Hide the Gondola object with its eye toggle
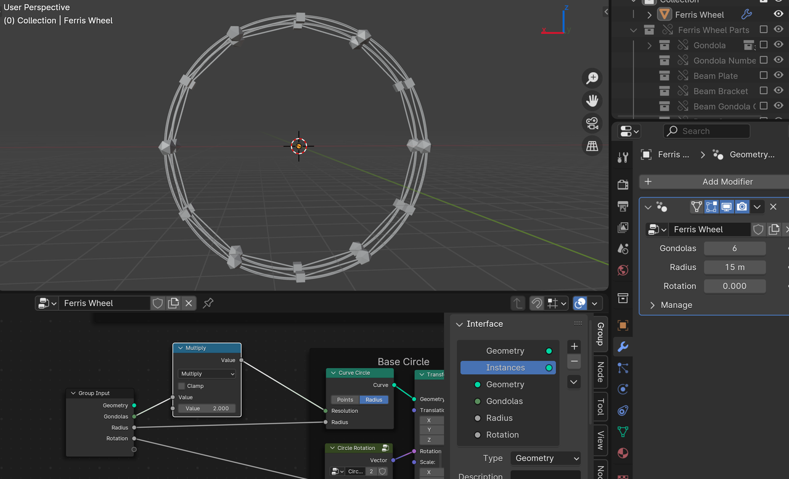789x479 pixels. point(778,44)
